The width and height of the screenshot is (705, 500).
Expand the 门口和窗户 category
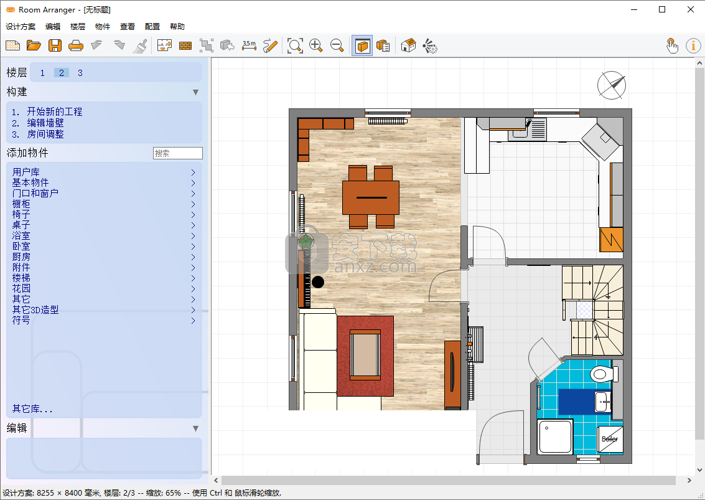(x=104, y=194)
